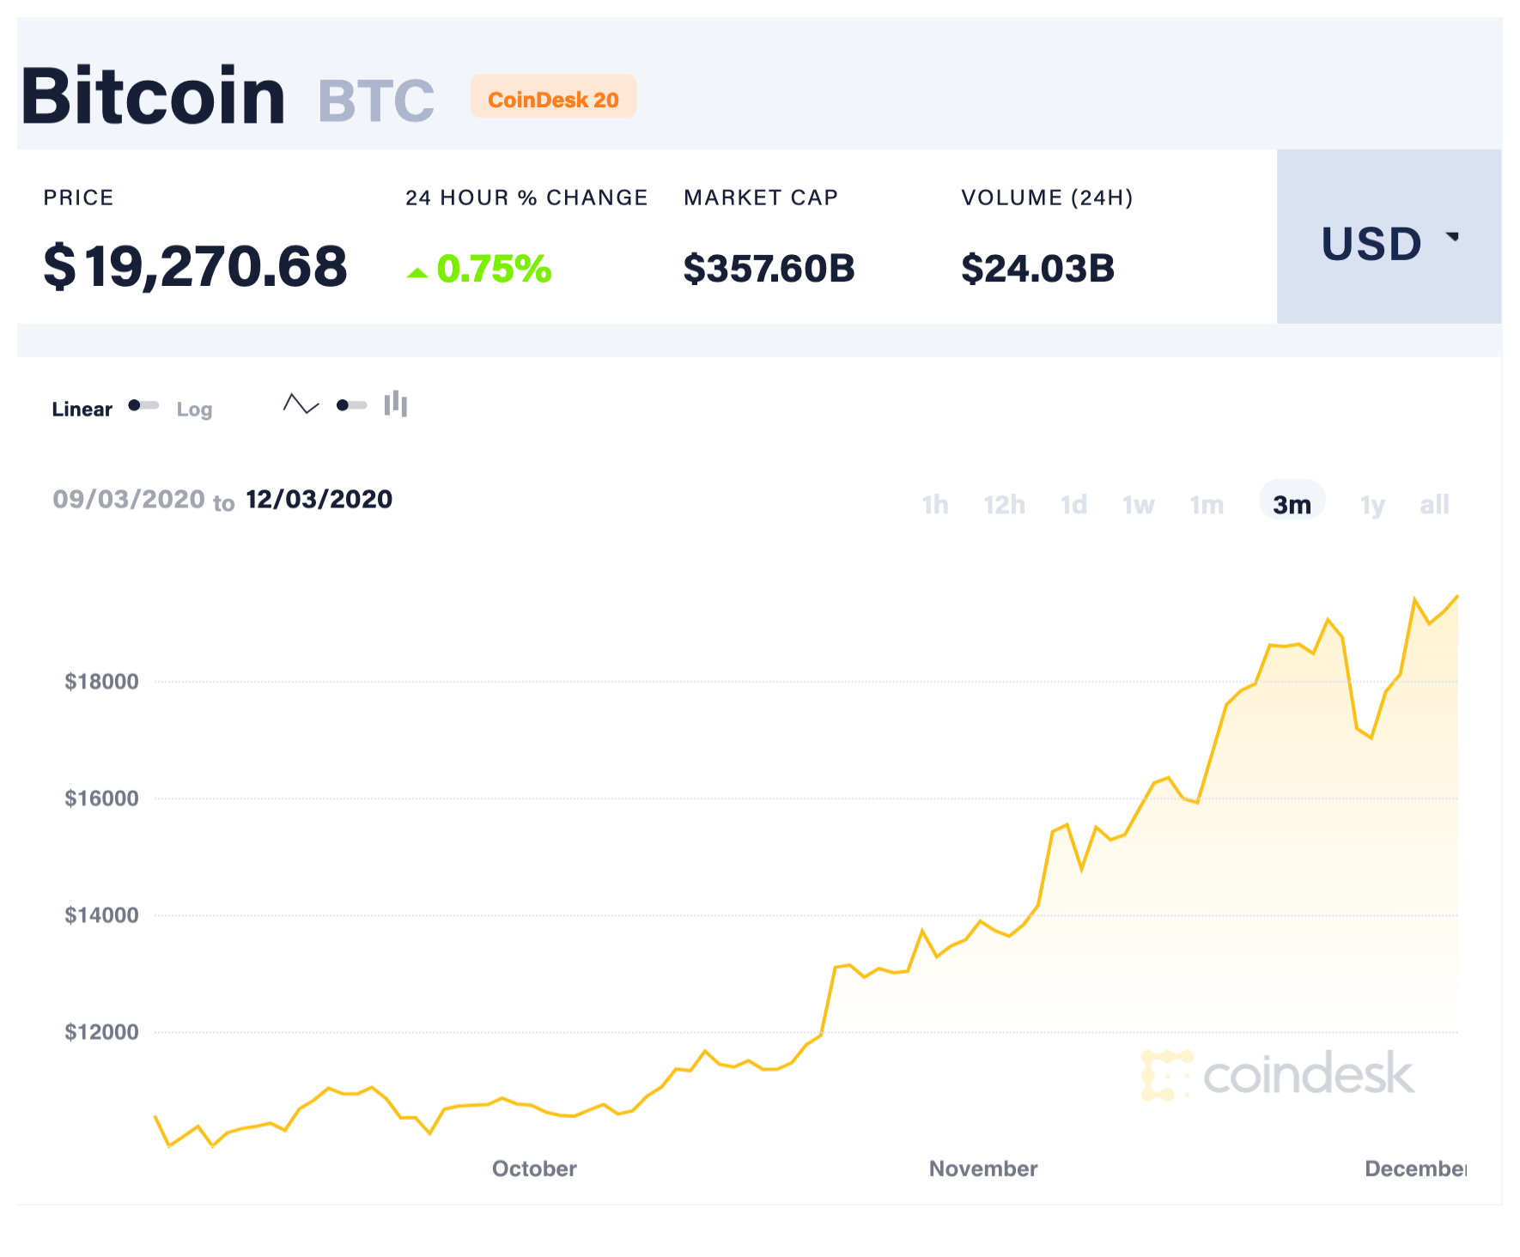Toggle the Linear/Log scale switch
Screen dimensions: 1520x1257
143,405
